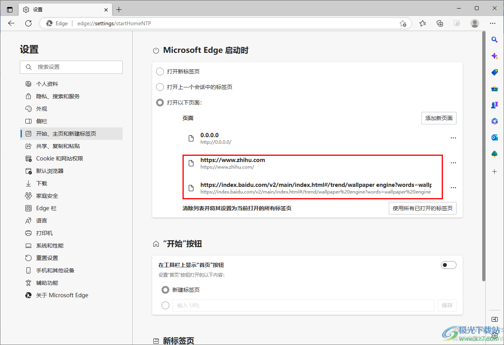The height and width of the screenshot is (345, 504).
Task: Click the settings page vertical scrollbar
Action: coord(484,155)
